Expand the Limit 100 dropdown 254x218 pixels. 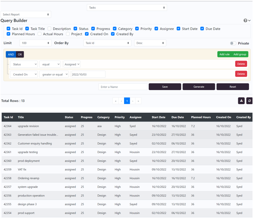(x=35, y=43)
